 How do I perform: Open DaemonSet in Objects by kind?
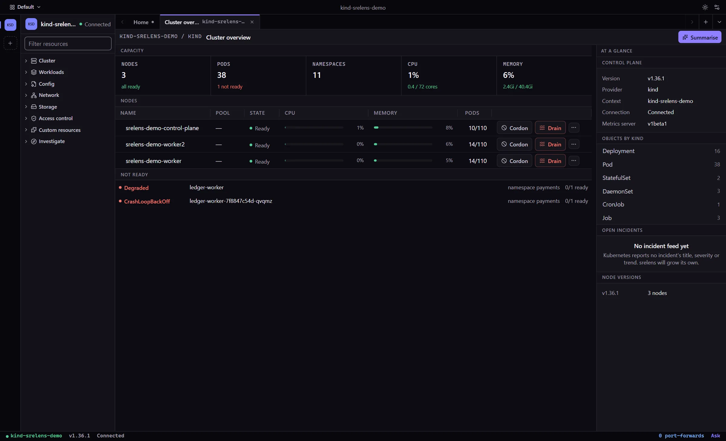click(x=661, y=191)
